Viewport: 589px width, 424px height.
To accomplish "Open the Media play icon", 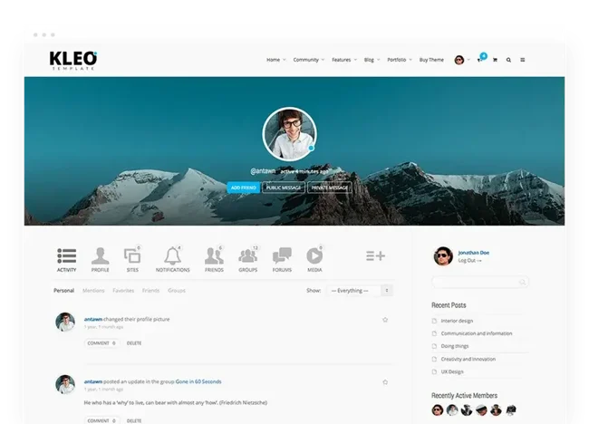I will tap(314, 257).
